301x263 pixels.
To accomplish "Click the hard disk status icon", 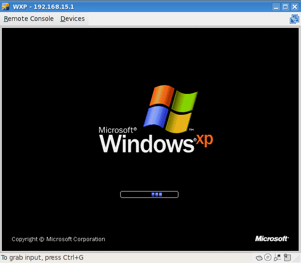I will 259,257.
